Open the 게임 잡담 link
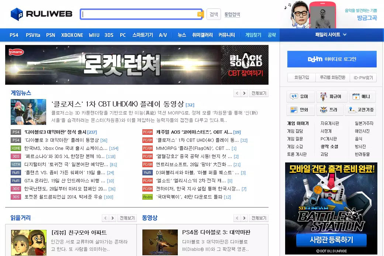 pos(295,131)
